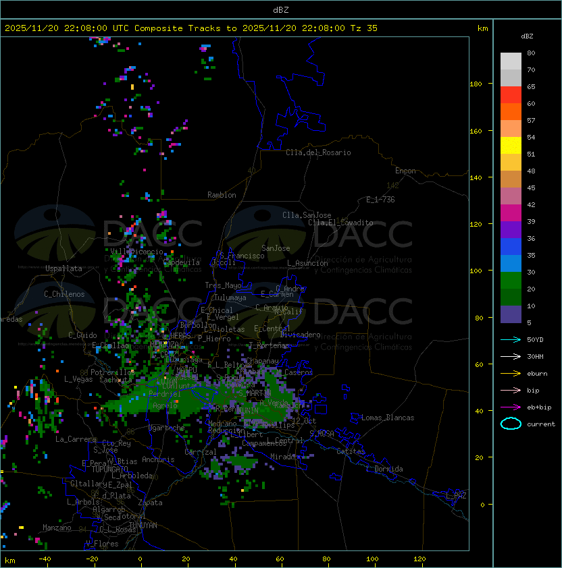Click the La_Carrera map label

[x=76, y=439]
